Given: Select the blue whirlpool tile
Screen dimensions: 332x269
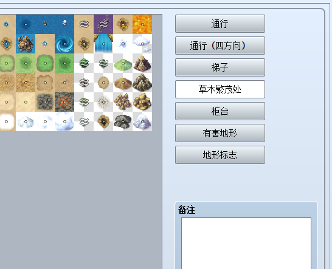Looking at the screenshot, I should [64, 44].
